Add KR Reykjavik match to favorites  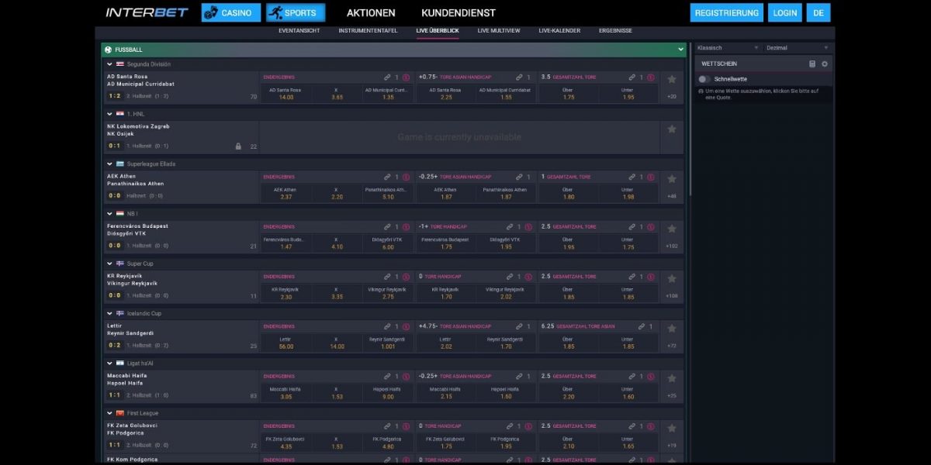[672, 278]
